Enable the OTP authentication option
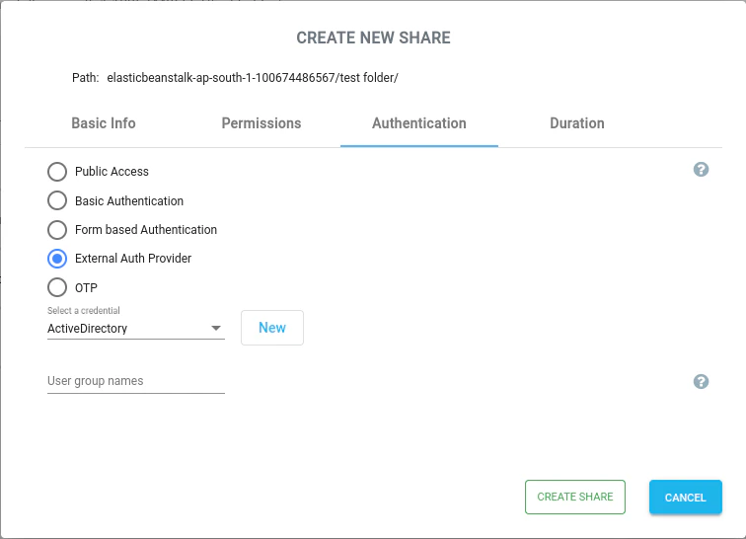The width and height of the screenshot is (746, 539). (x=57, y=287)
